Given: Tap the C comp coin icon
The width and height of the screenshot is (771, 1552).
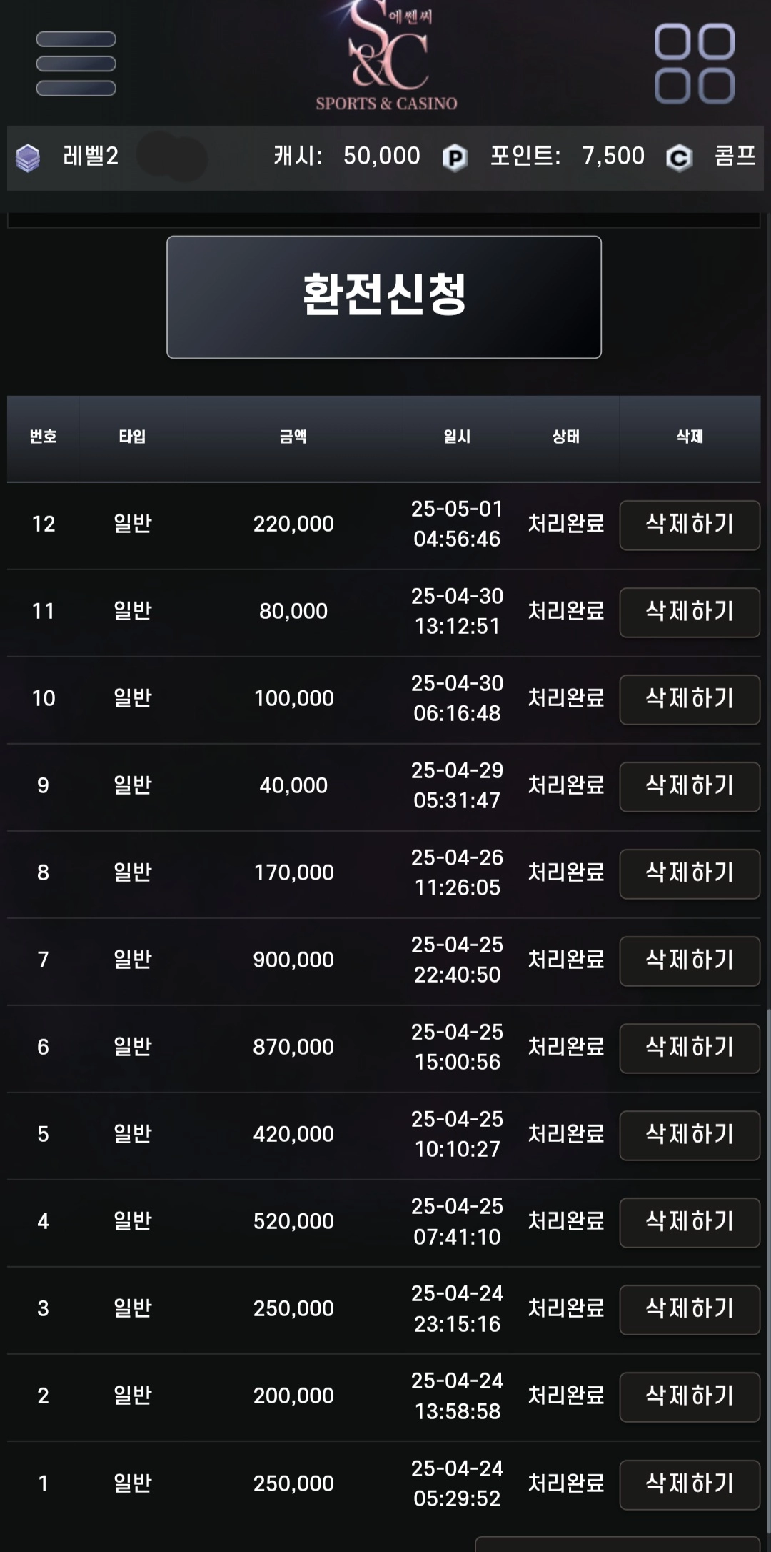Looking at the screenshot, I should [679, 157].
